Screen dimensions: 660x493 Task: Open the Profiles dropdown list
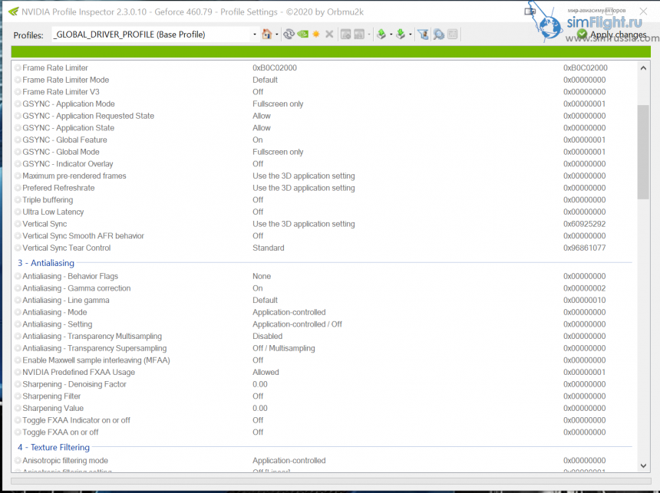253,34
